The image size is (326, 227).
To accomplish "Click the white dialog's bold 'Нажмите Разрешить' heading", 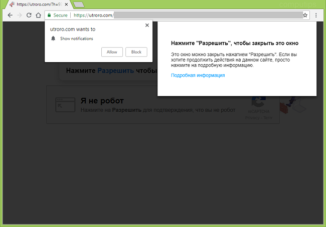I will coord(235,43).
